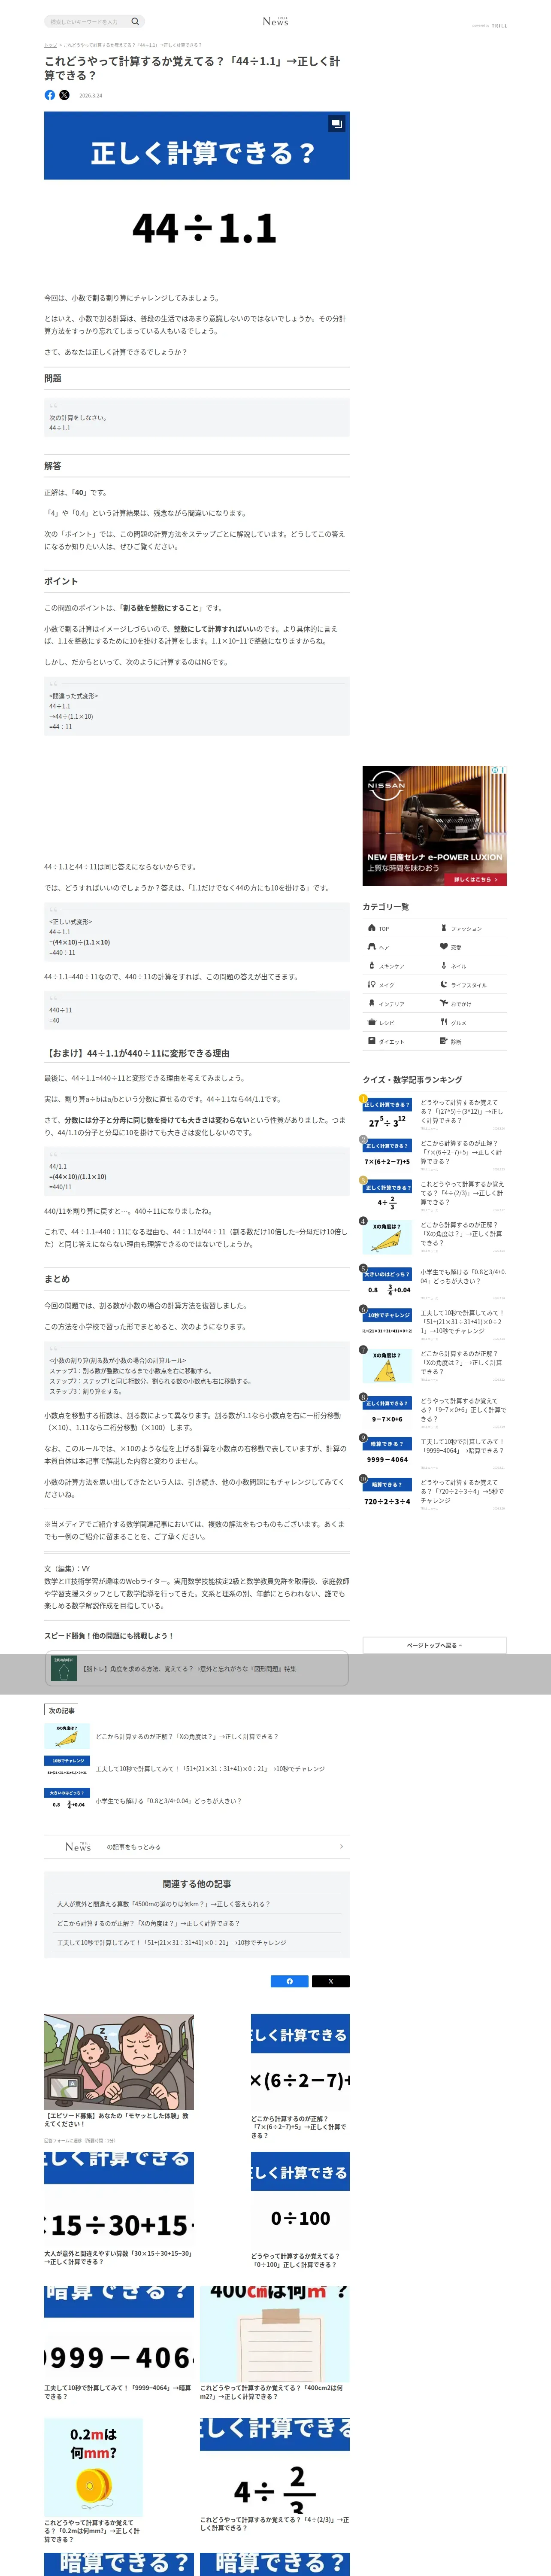This screenshot has width=551, height=2576.
Task: Click the magnifier search icon in header
Action: [x=135, y=21]
